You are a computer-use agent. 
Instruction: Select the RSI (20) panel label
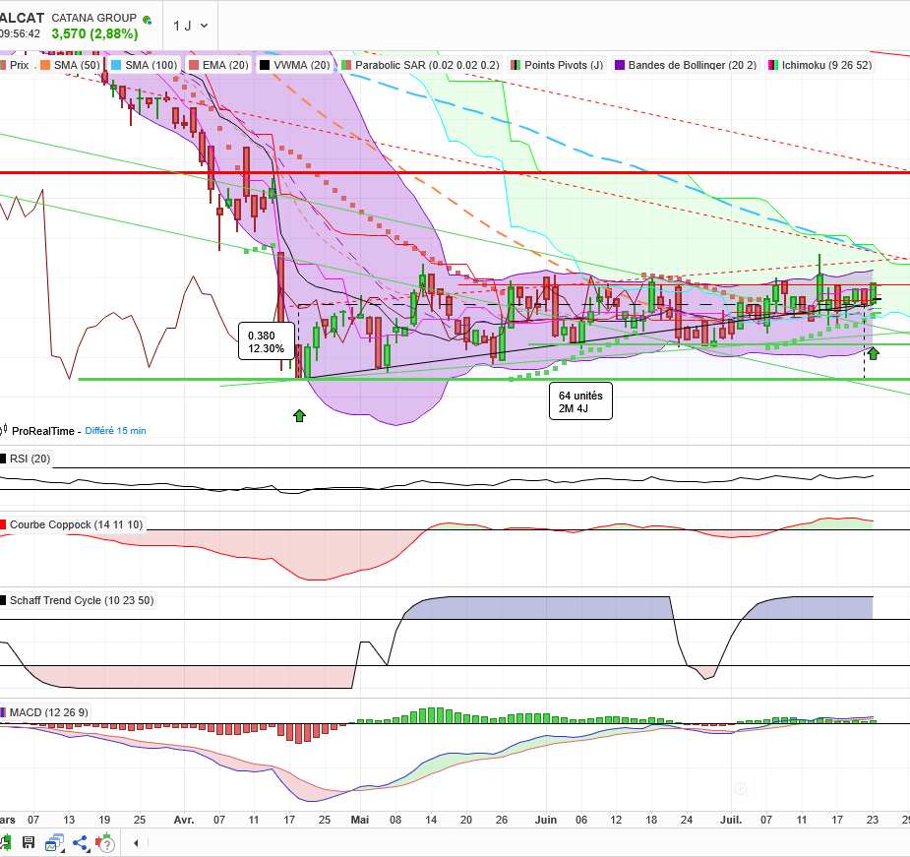(x=30, y=459)
